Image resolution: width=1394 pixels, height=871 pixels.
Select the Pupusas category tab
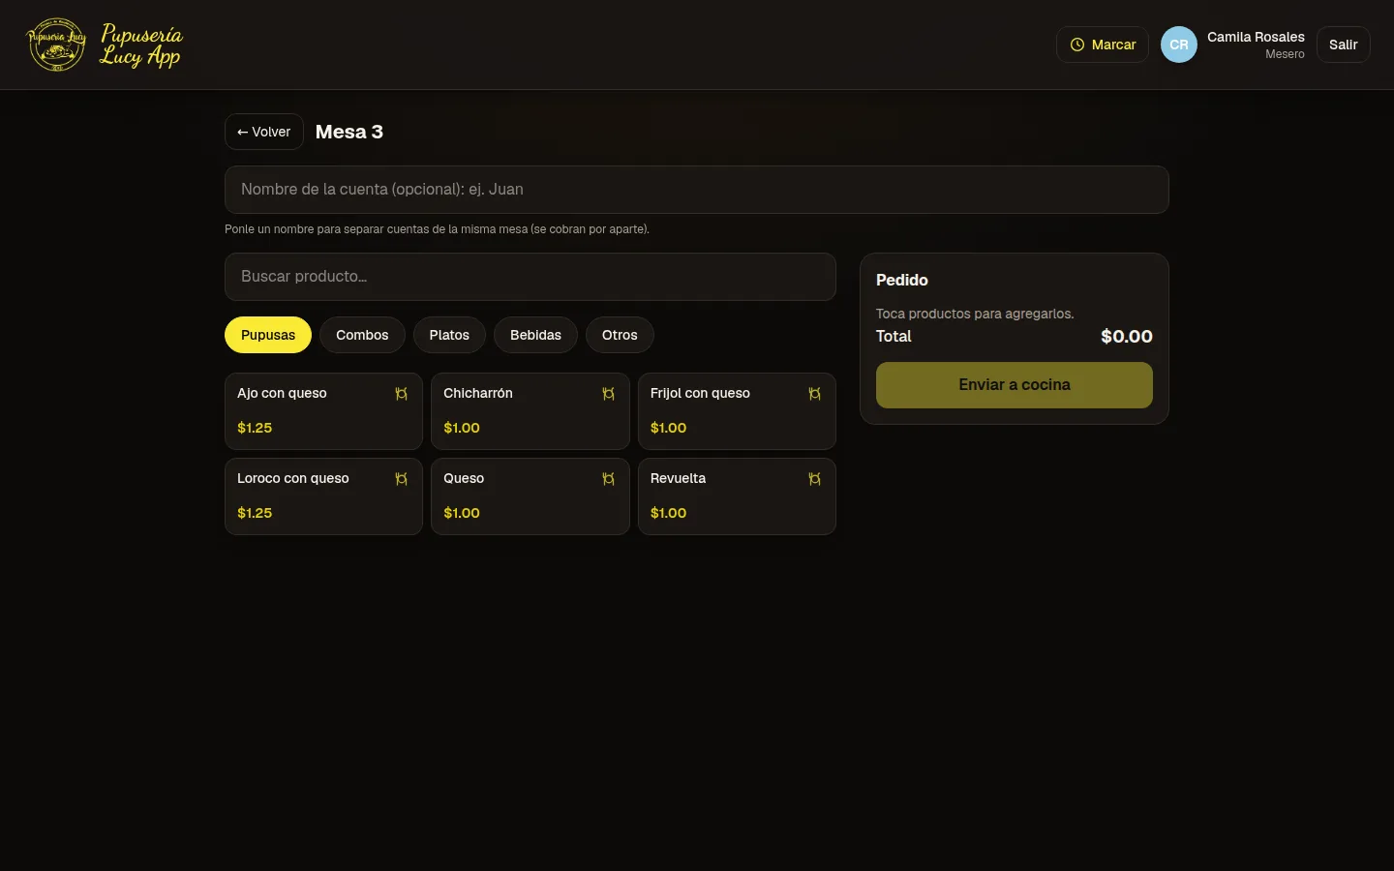pyautogui.click(x=268, y=335)
